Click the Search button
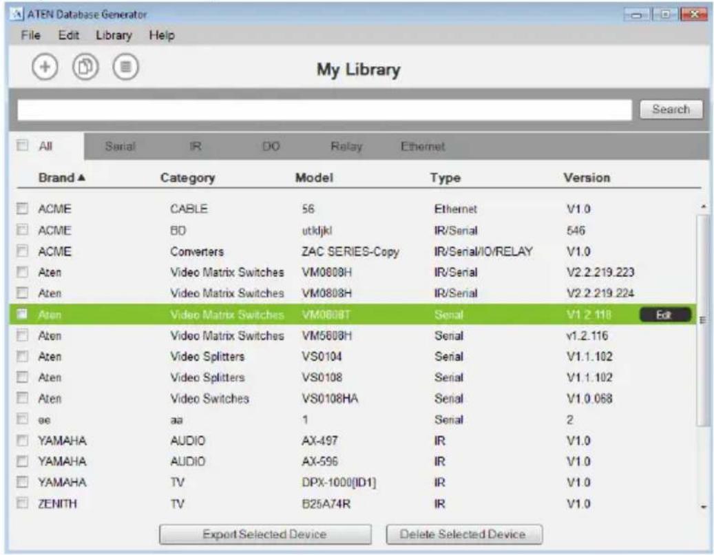The height and width of the screenshot is (555, 714). click(x=671, y=109)
